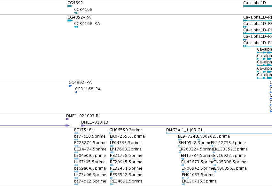Click the CG34168-RA transcript label

(x=87, y=23)
